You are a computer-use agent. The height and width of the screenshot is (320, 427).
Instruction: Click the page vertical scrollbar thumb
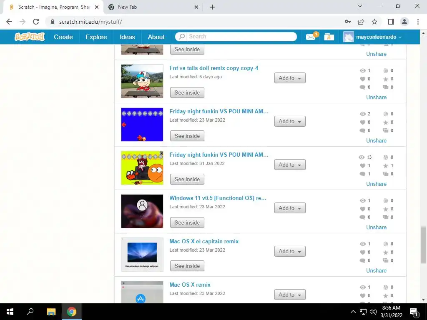(x=423, y=244)
